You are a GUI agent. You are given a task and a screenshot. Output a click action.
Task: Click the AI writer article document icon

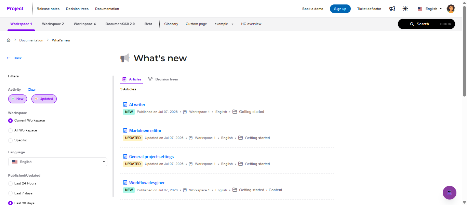coord(125,104)
